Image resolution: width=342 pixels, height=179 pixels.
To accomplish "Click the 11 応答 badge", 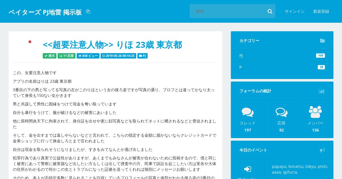I will (66, 56).
